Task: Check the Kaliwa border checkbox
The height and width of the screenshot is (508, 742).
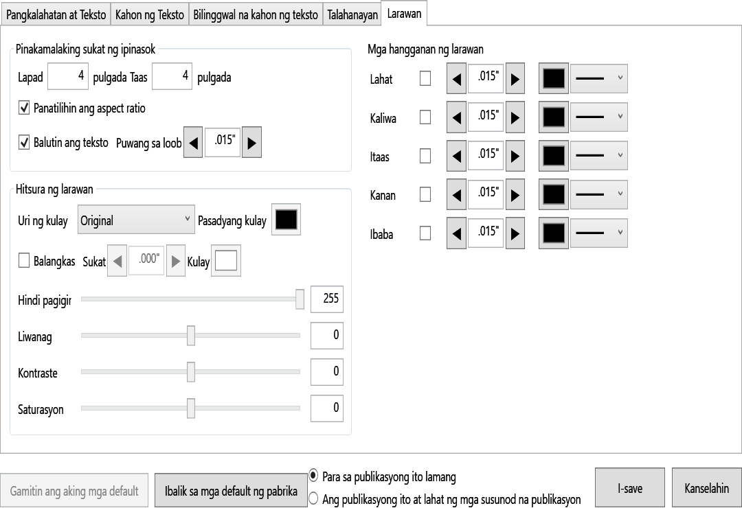Action: tap(425, 117)
